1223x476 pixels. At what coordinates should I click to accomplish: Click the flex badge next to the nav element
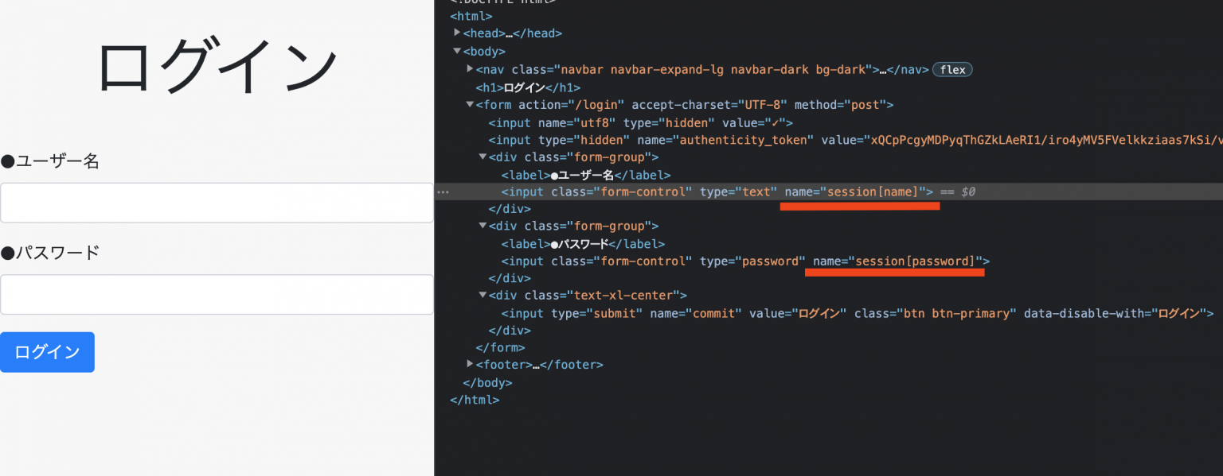point(952,69)
